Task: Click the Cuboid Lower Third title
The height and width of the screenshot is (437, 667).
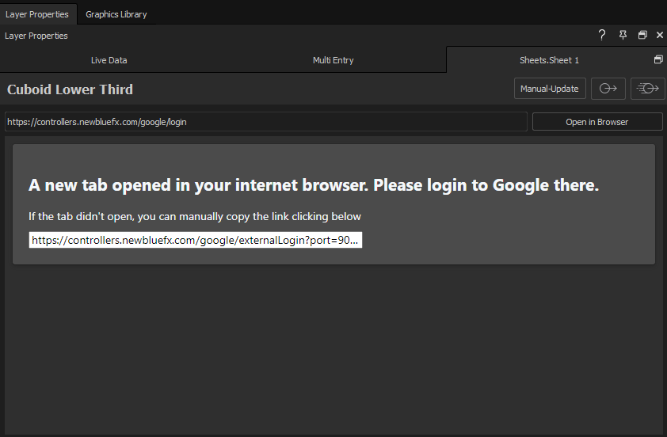Action: (70, 89)
